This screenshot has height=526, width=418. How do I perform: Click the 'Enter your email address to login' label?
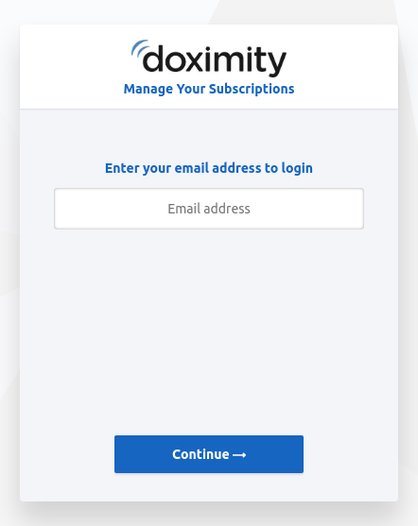(x=209, y=168)
